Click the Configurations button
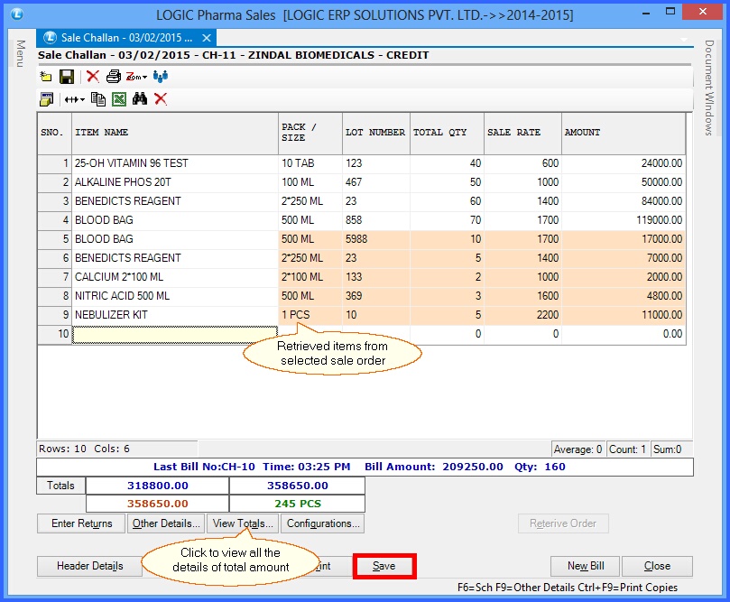Viewport: 730px width, 602px height. pyautogui.click(x=323, y=523)
